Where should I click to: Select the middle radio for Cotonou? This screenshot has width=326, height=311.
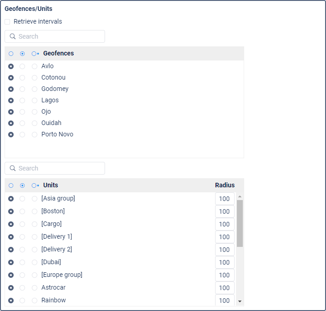pyautogui.click(x=22, y=78)
